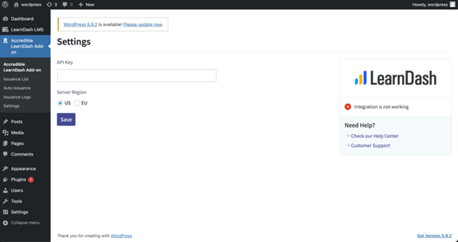Viewport: 458px width, 242px height.
Task: Click the Pages icon
Action: (x=5, y=144)
